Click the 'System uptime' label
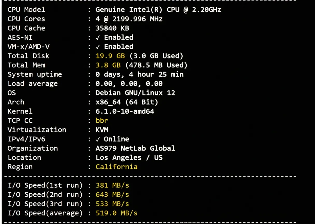Viewport: 315px width, 224px height. point(35,74)
